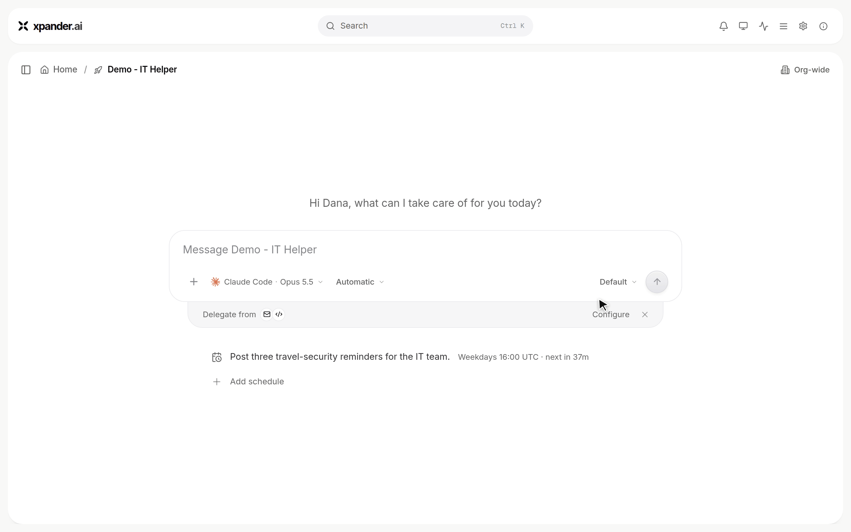
Task: Open the notifications bell
Action: coord(723,26)
